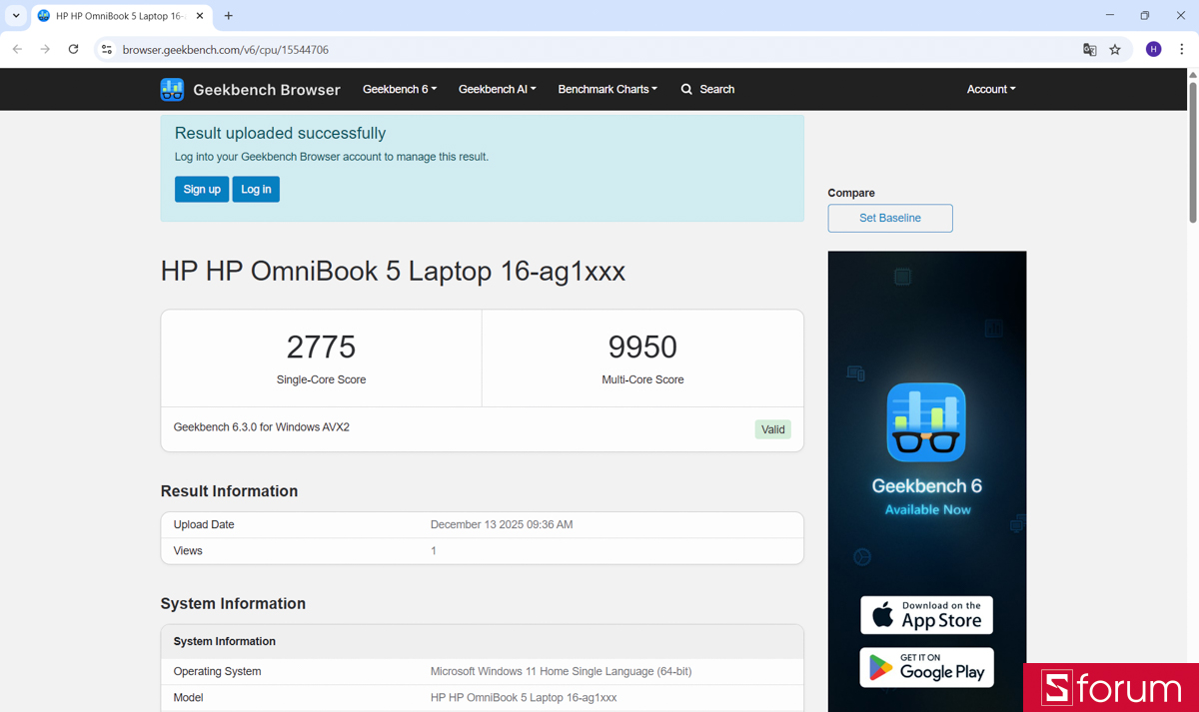This screenshot has height=712, width=1199.
Task: Open the Geekbench AI menu
Action: click(497, 89)
